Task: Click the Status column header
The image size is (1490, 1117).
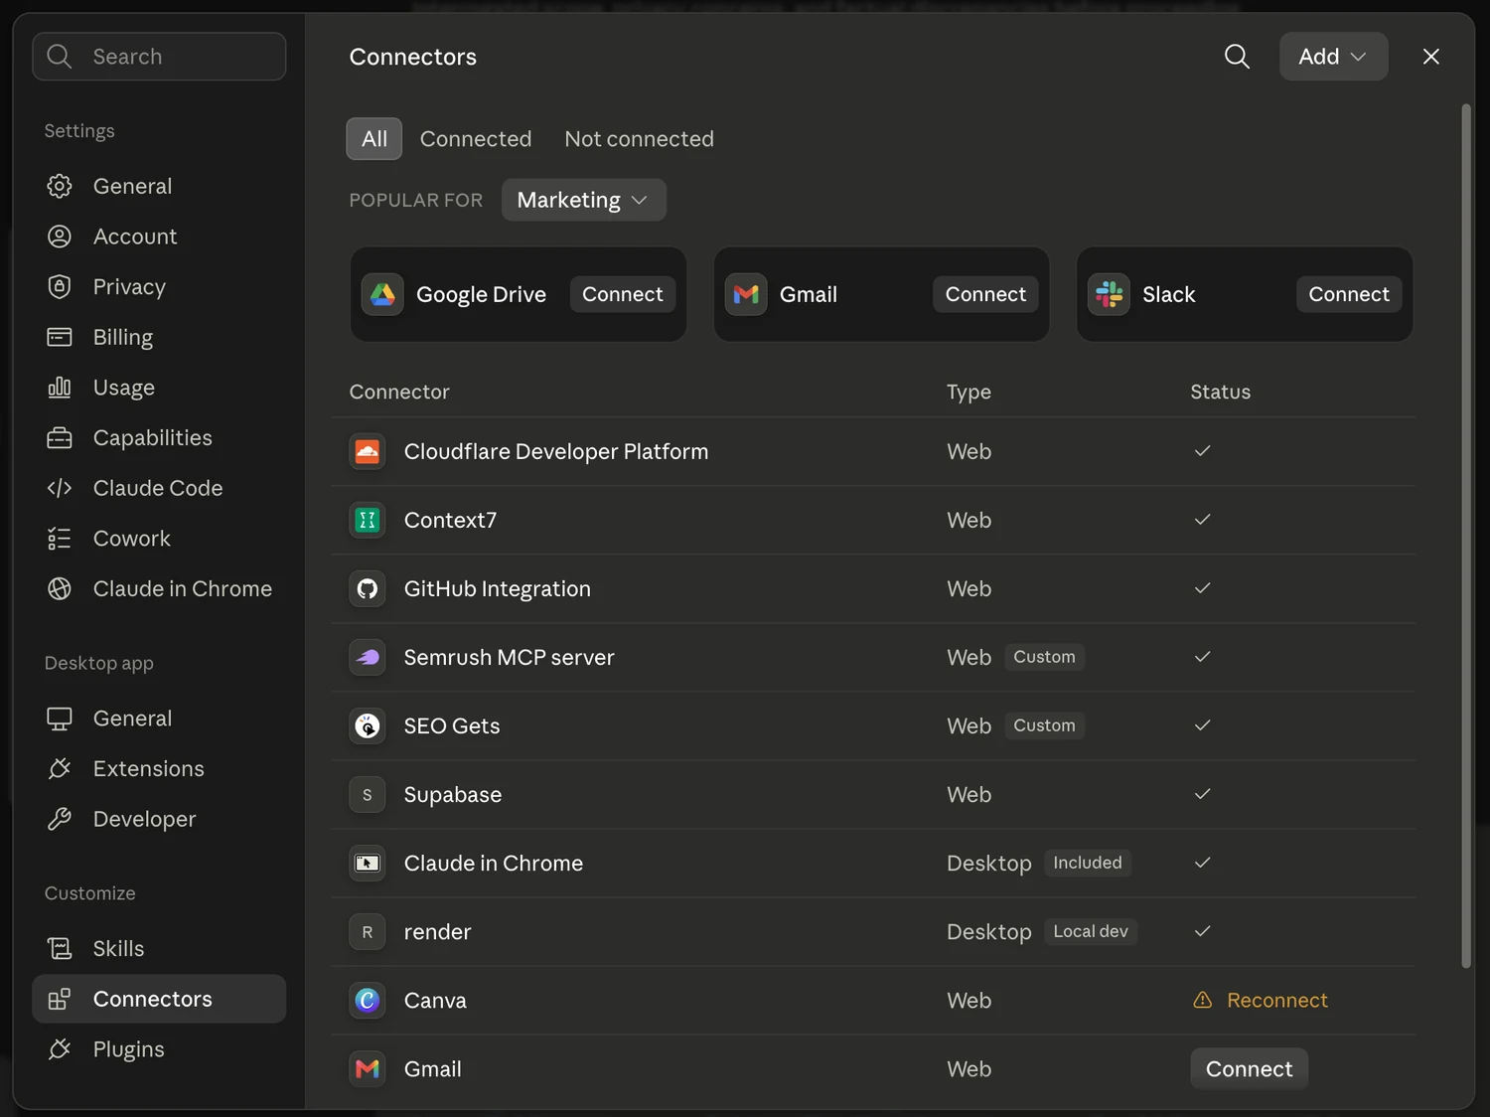Action: click(x=1220, y=392)
